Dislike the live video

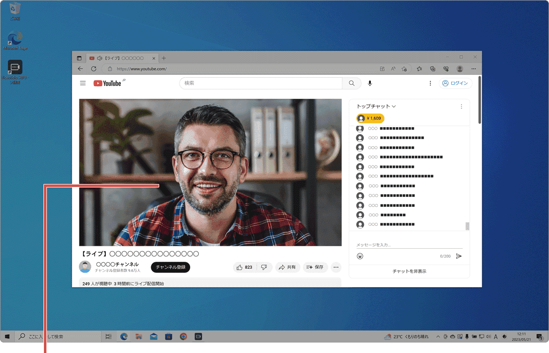(265, 267)
